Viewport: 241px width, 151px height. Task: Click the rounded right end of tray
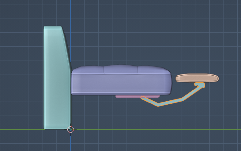pos(217,78)
